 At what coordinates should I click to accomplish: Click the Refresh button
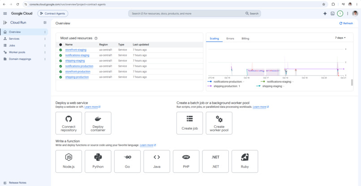click(346, 23)
